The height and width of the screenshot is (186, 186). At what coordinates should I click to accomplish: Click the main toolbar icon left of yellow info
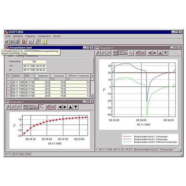38,41
